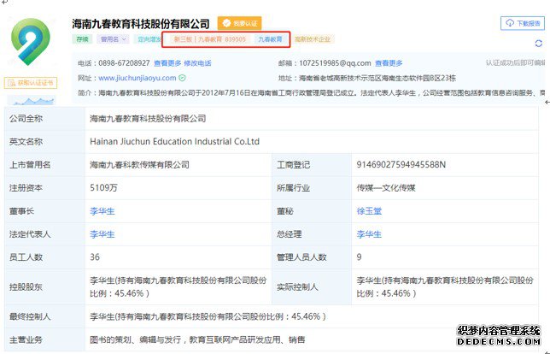The height and width of the screenshot is (354, 550).
Task: Select the address text after 地址
Action: click(x=377, y=78)
